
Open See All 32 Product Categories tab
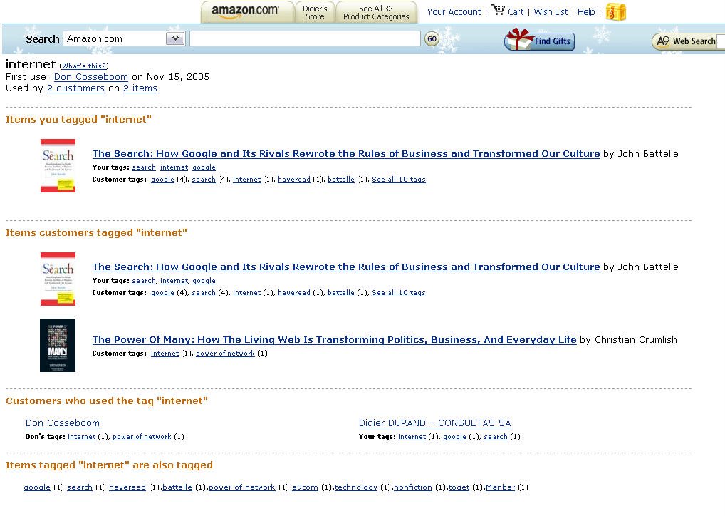click(376, 12)
